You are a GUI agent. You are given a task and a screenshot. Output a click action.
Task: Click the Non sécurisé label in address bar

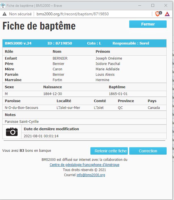(20, 14)
